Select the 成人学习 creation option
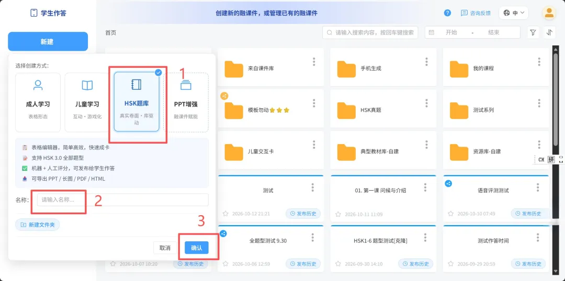The image size is (565, 281). [x=38, y=102]
